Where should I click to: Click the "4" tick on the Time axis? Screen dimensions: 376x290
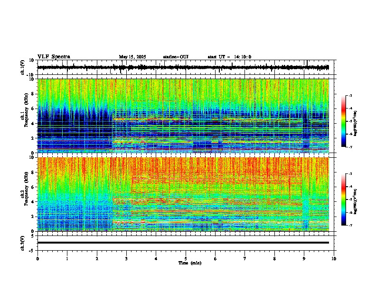pyautogui.click(x=156, y=259)
